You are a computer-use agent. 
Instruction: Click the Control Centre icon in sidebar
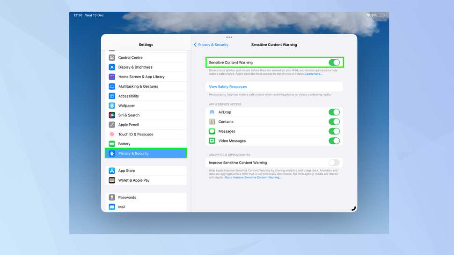(112, 57)
